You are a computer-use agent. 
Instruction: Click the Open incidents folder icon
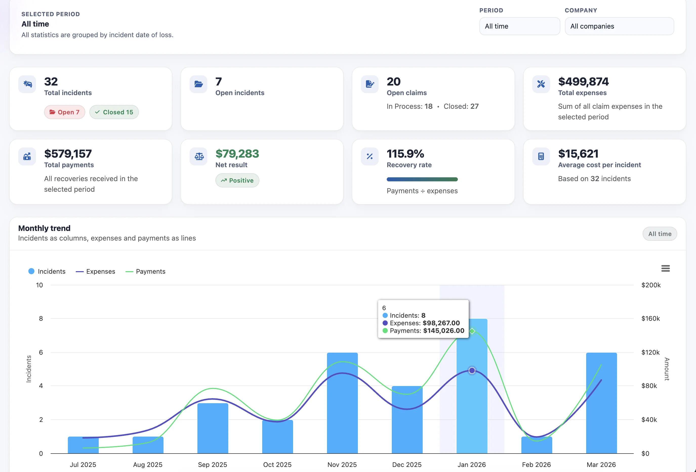(199, 84)
